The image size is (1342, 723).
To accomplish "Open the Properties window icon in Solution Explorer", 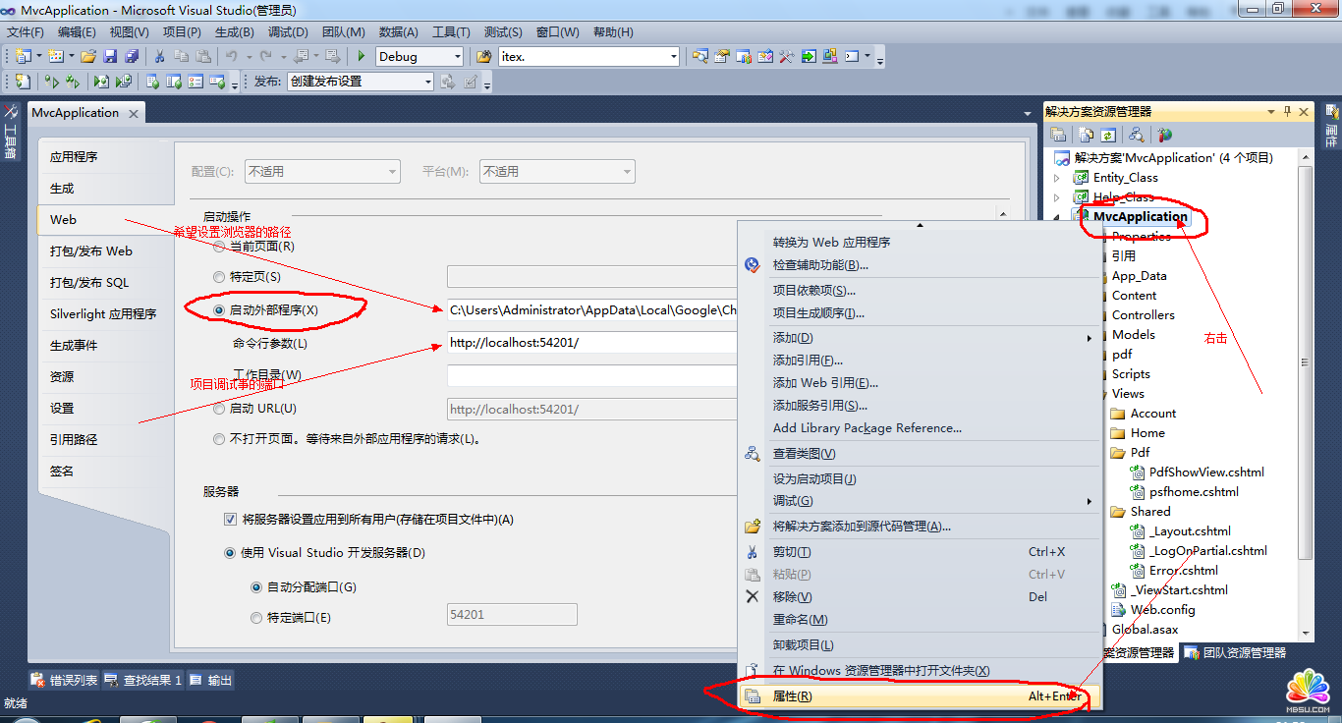I will pos(1057,134).
